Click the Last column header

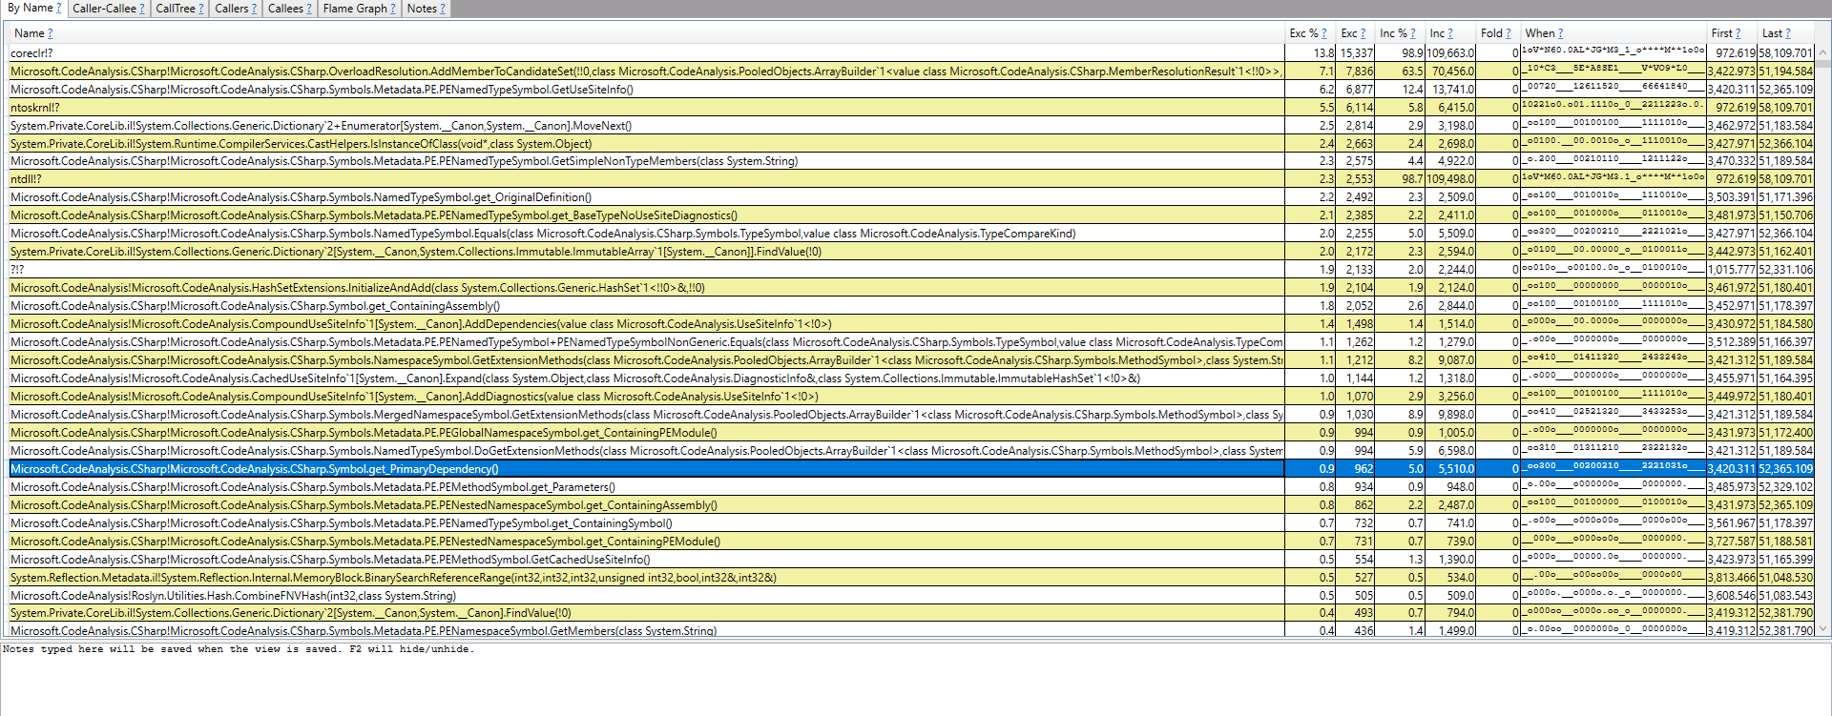[x=1772, y=33]
